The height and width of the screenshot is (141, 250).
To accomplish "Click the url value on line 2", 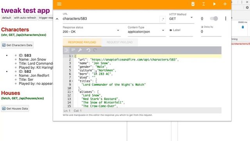I will coord(134,60).
